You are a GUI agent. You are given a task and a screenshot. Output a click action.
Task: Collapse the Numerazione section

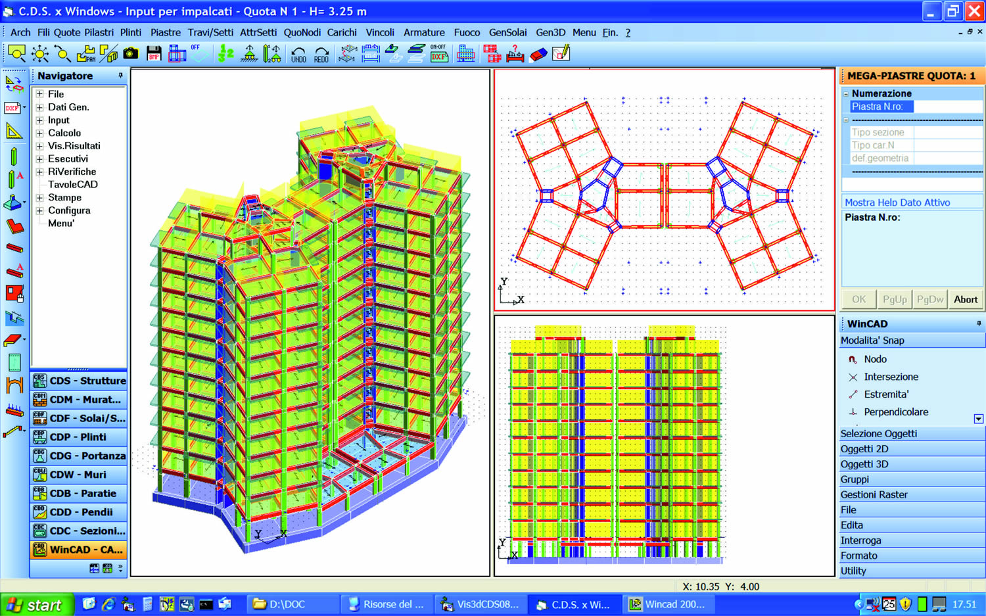click(846, 94)
